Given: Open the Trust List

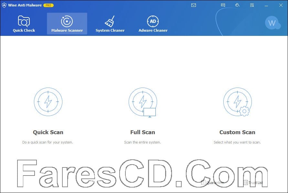Looking at the screenshot, I should (253, 183).
